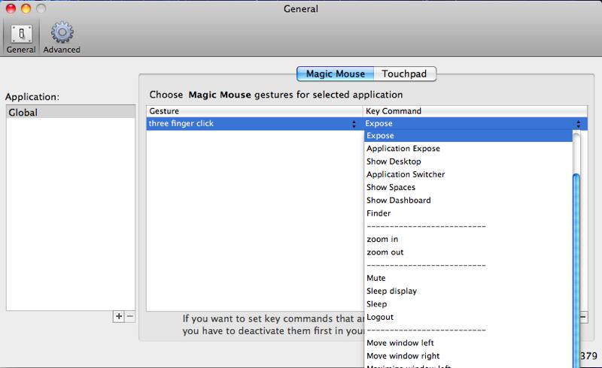602x368 pixels.
Task: Select the zoom out command
Action: point(468,252)
